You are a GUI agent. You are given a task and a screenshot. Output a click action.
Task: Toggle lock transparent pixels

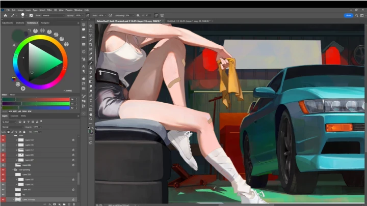(x=9, y=132)
